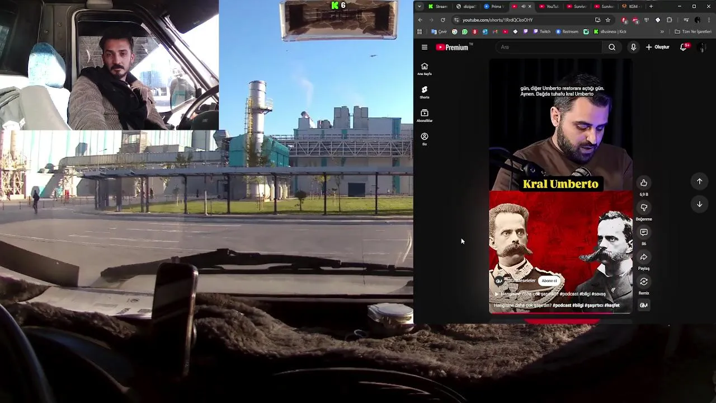Mute the active tab via speaker icon
The height and width of the screenshot is (403, 716).
pos(523,6)
